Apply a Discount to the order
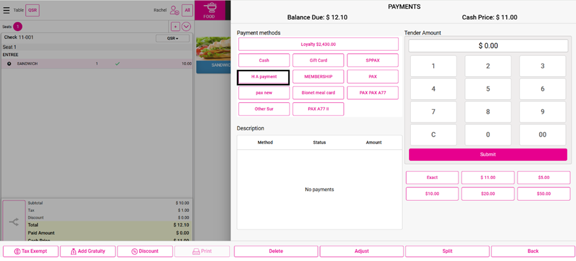576x261 pixels. pos(145,251)
